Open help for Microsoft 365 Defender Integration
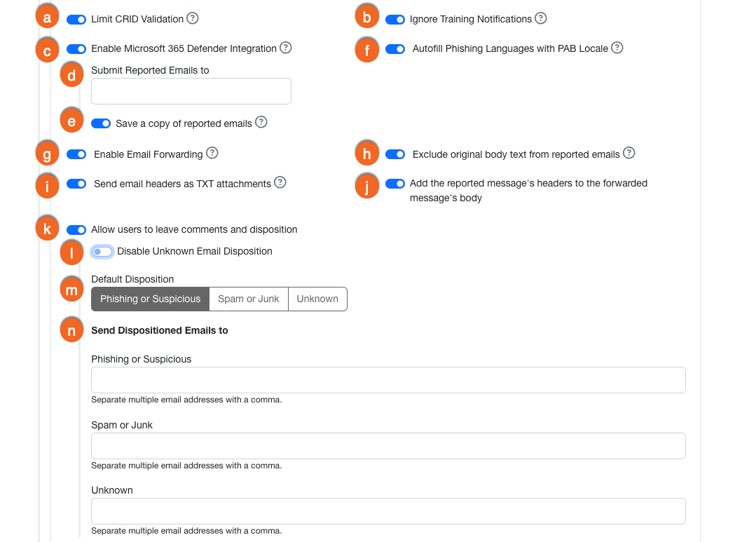 286,48
